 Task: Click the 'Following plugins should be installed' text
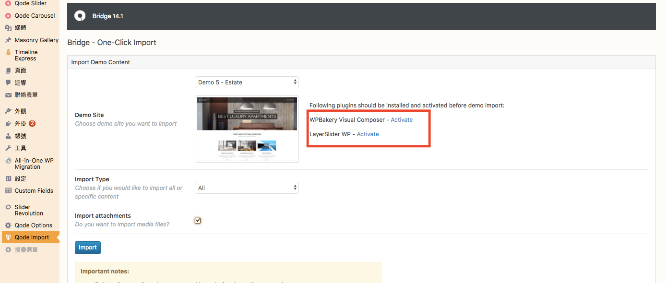click(x=407, y=106)
